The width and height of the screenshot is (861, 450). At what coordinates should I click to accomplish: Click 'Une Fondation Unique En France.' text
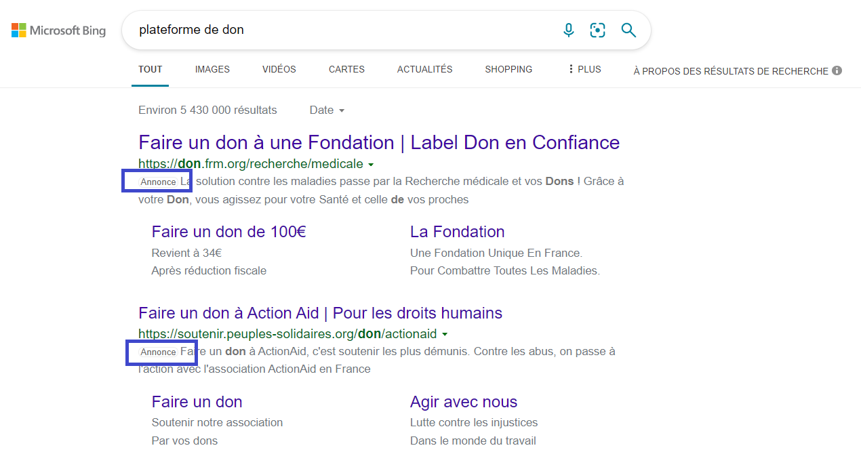coord(496,253)
